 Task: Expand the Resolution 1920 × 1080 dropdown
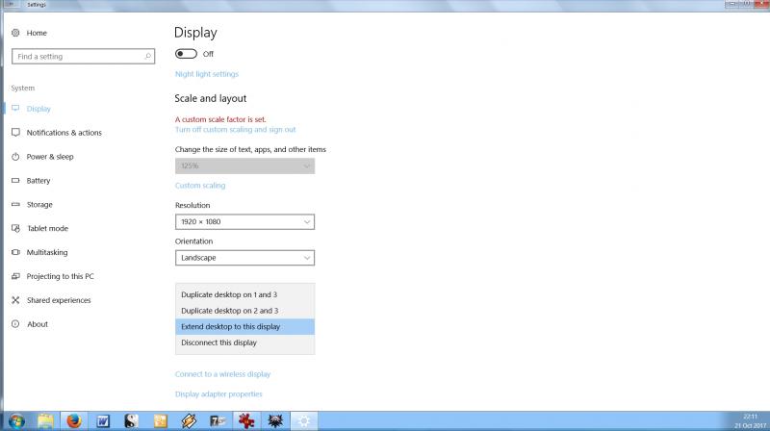click(x=244, y=222)
